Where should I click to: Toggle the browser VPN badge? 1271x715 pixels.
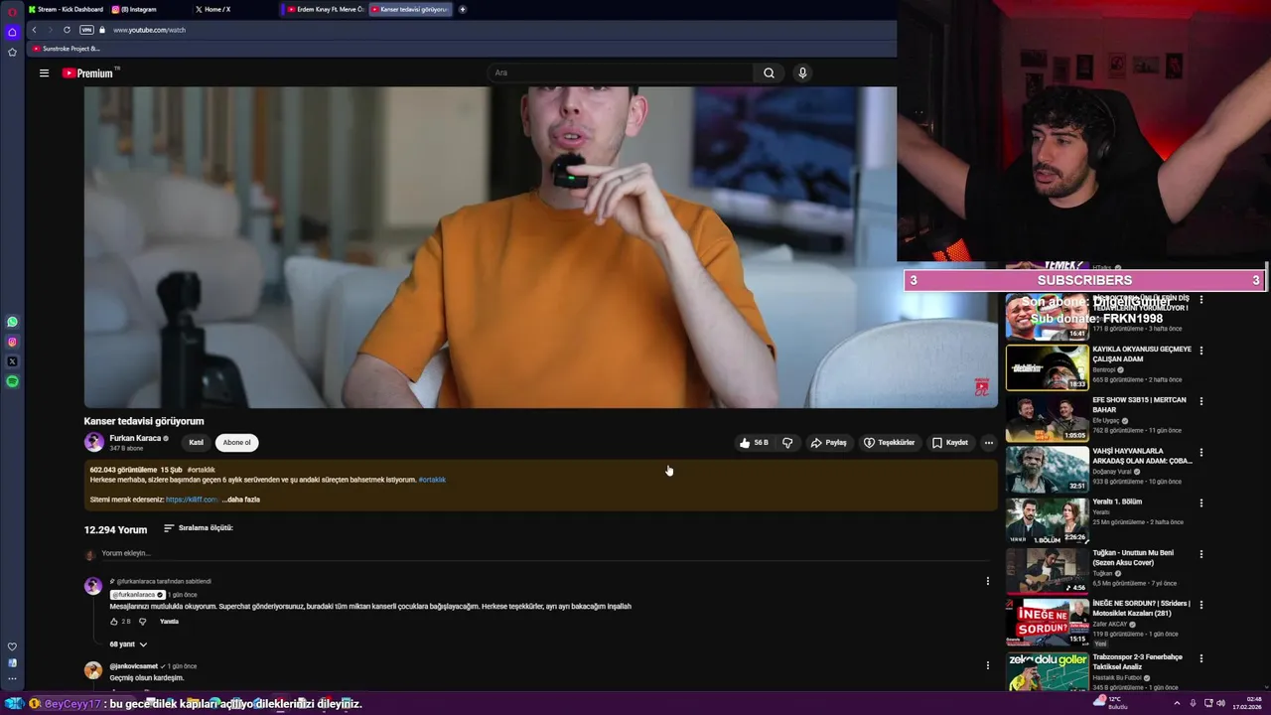coord(86,30)
